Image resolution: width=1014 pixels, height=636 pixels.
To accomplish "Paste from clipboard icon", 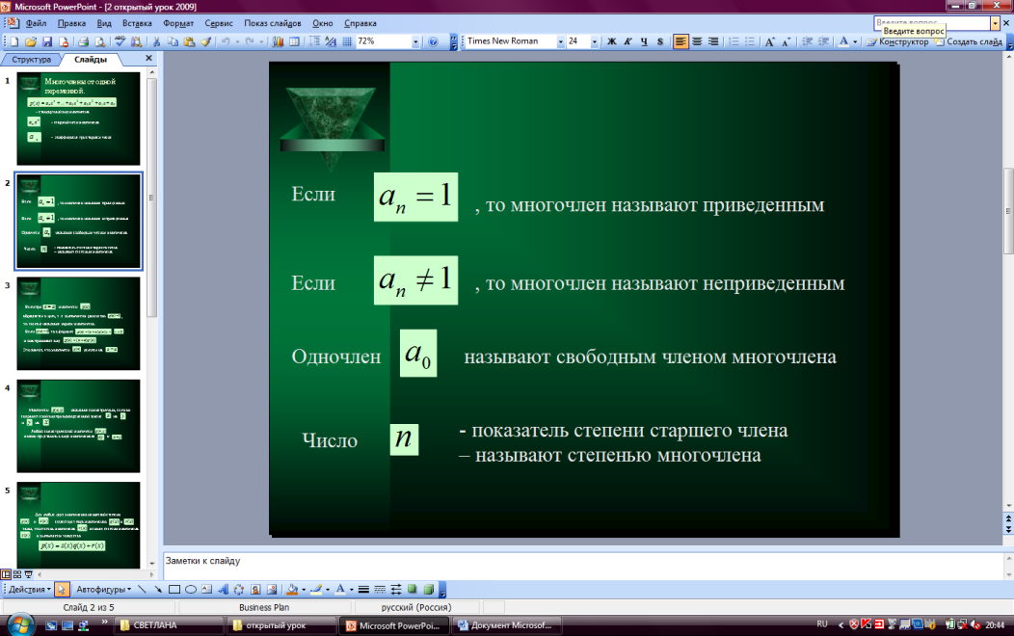I will coord(190,41).
